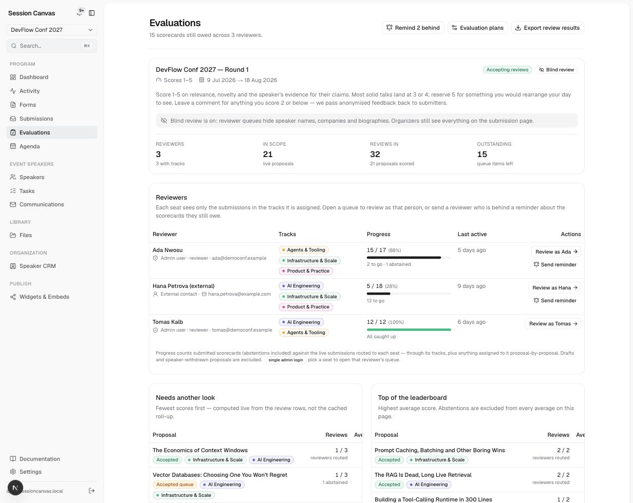Click the Documentation book icon
This screenshot has width=633, height=503.
13,459
